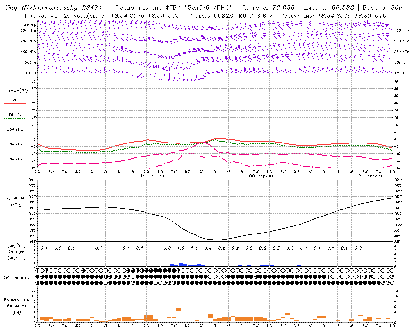411x328 pixels.
Task: Click the Тем-ра(°C) temperature panel label
Action: [x=15, y=91]
